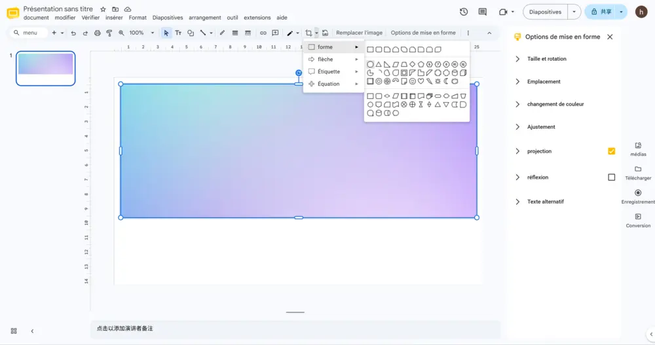Star the presentation
The width and height of the screenshot is (655, 345).
(103, 9)
